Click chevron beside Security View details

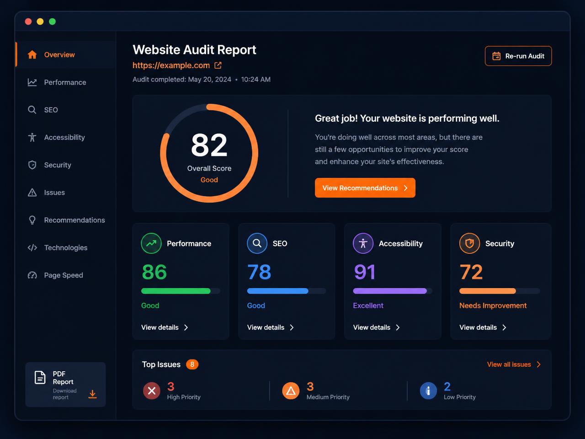pos(504,327)
